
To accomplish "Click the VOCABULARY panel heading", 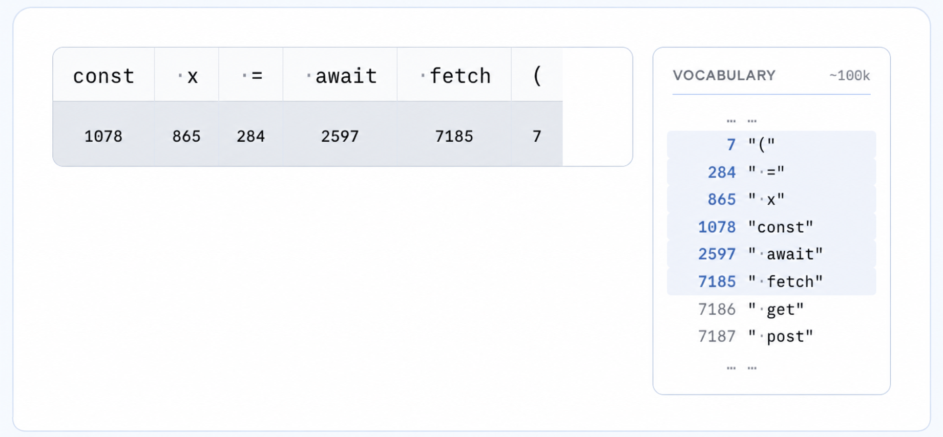I will click(724, 75).
